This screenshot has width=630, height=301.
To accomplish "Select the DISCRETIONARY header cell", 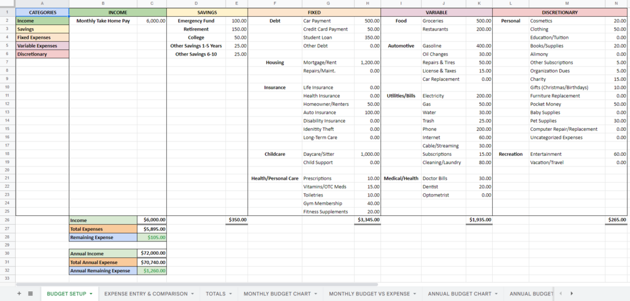I will pos(560,13).
